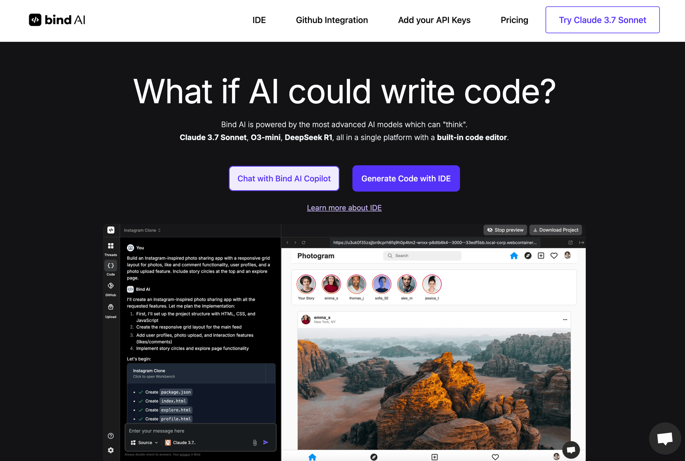The height and width of the screenshot is (461, 685).
Task: Follow the Learn more about IDE link
Action: tap(344, 208)
